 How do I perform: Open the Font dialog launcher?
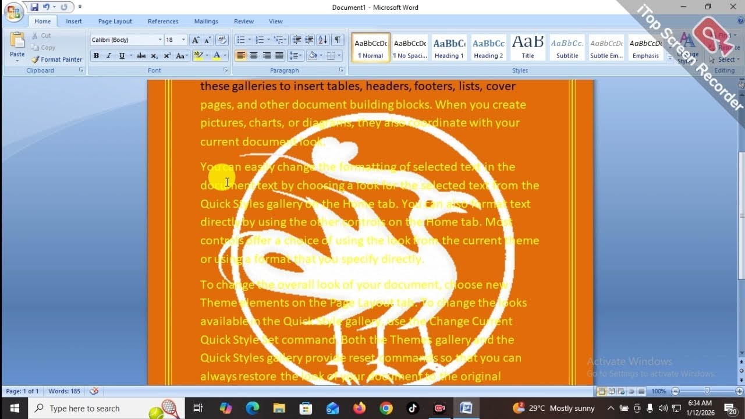[226, 70]
